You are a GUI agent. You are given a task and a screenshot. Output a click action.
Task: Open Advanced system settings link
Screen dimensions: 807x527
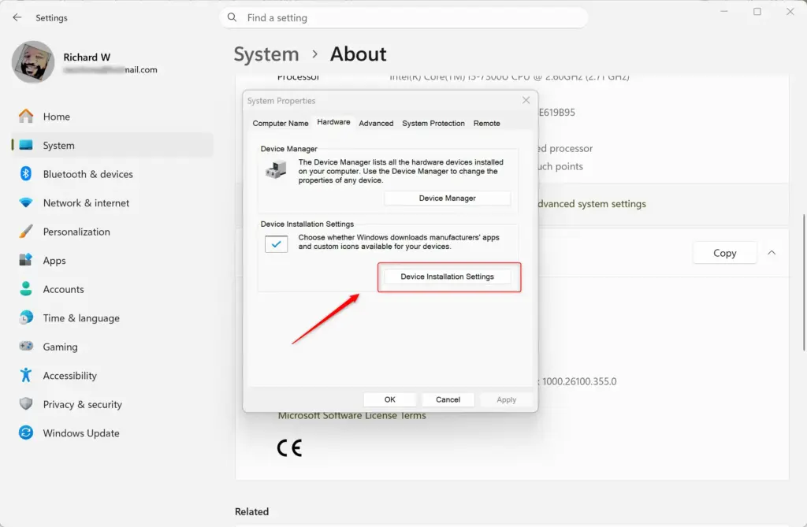591,204
